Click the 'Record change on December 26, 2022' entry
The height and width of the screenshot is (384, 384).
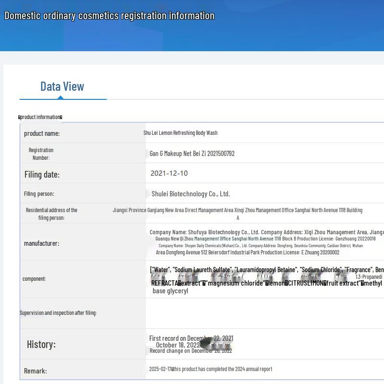coord(191,351)
